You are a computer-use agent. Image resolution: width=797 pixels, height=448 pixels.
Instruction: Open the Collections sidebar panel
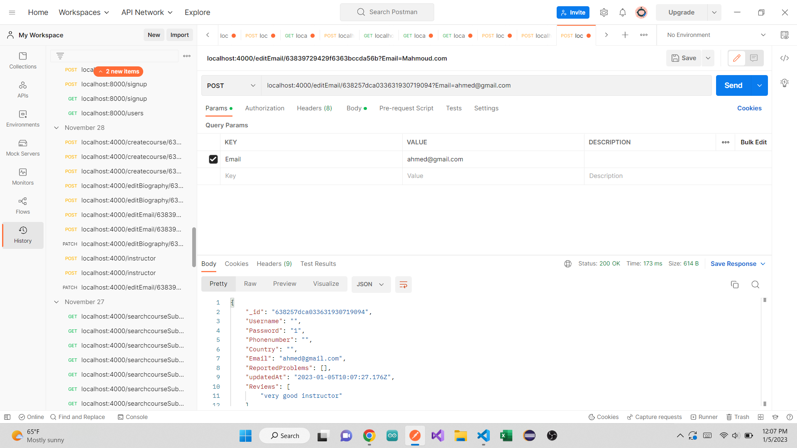pos(23,61)
